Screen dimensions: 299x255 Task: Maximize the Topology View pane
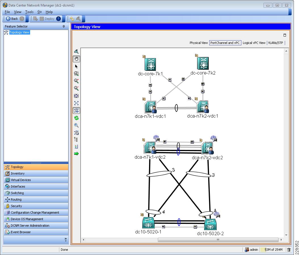pos(285,35)
